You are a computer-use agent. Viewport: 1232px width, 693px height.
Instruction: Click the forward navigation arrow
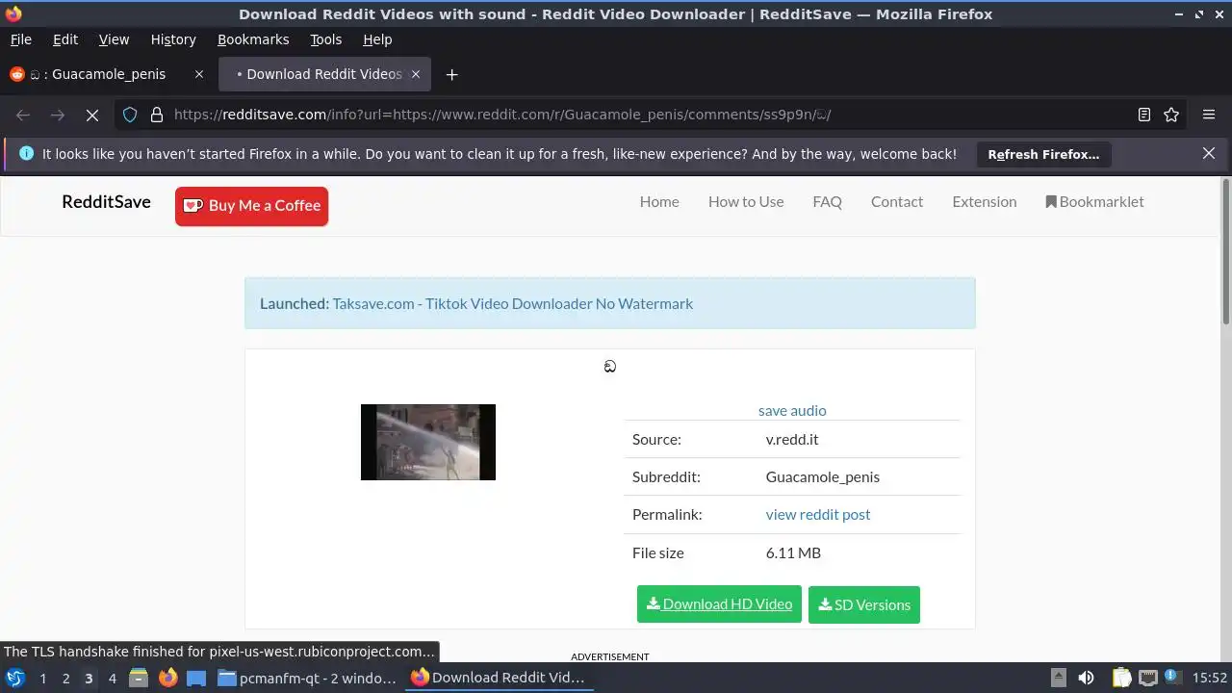point(58,115)
